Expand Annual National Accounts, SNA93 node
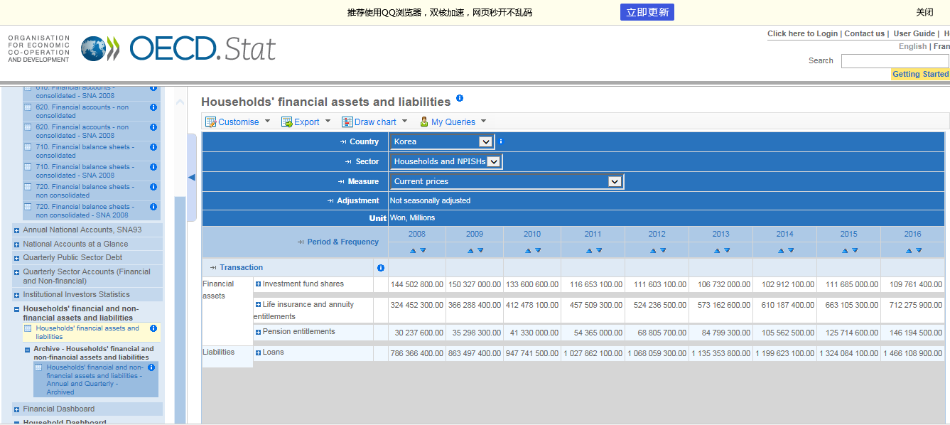Viewport: 950px width, 425px height. click(x=16, y=230)
